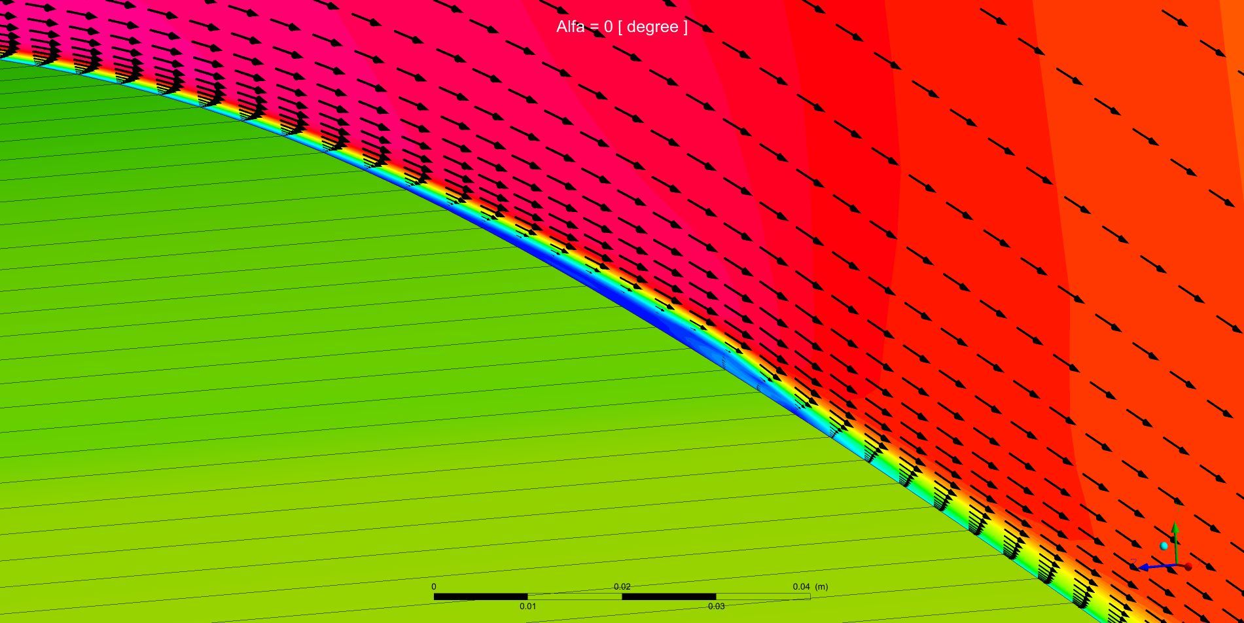Click the 'Z' letter beside blue axis arrow

point(1134,562)
